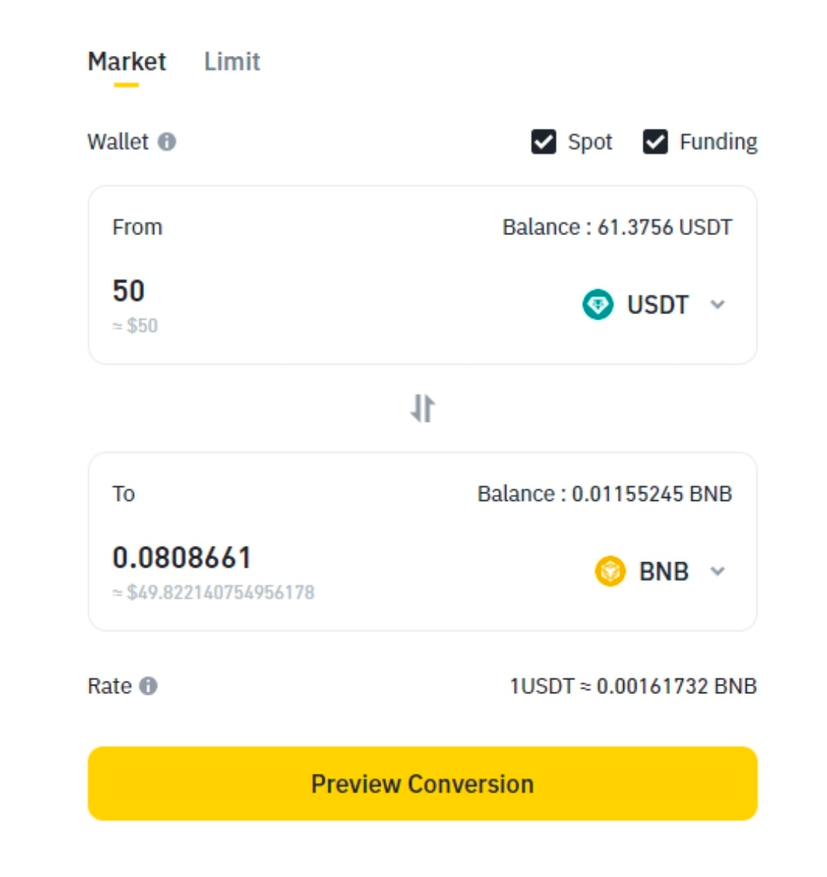The width and height of the screenshot is (827, 877).
Task: Click the 1USDT rate value text
Action: [x=633, y=686]
